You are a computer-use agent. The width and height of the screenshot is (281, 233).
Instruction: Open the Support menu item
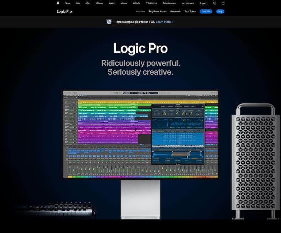[203, 3]
